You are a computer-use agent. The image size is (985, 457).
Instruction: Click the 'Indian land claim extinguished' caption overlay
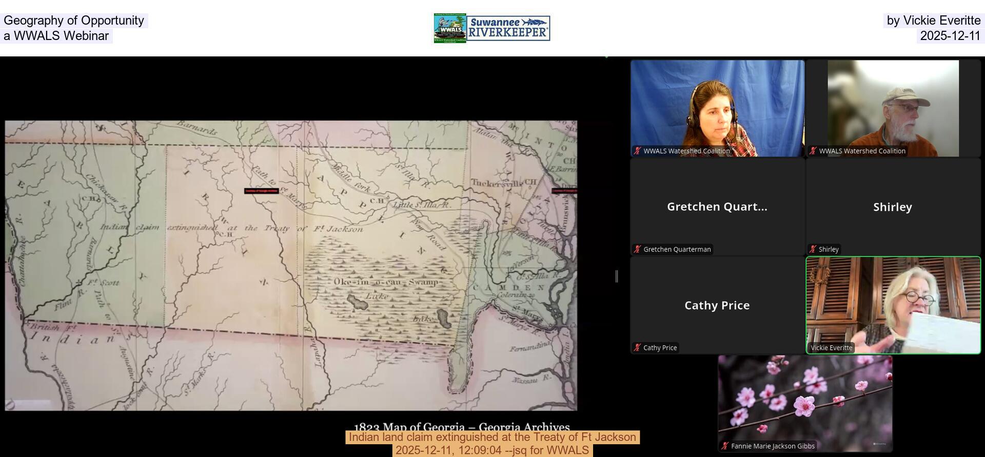pyautogui.click(x=493, y=437)
